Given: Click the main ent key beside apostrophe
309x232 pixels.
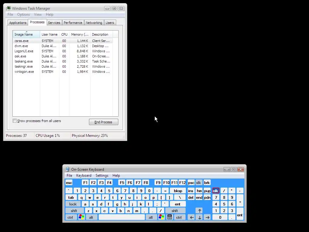Looking at the screenshot, I should [x=177, y=204].
